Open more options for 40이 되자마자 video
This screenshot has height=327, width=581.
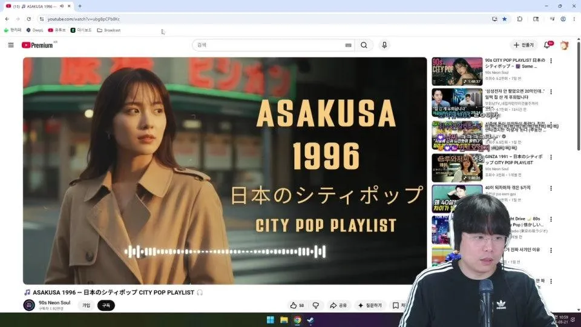[551, 188]
